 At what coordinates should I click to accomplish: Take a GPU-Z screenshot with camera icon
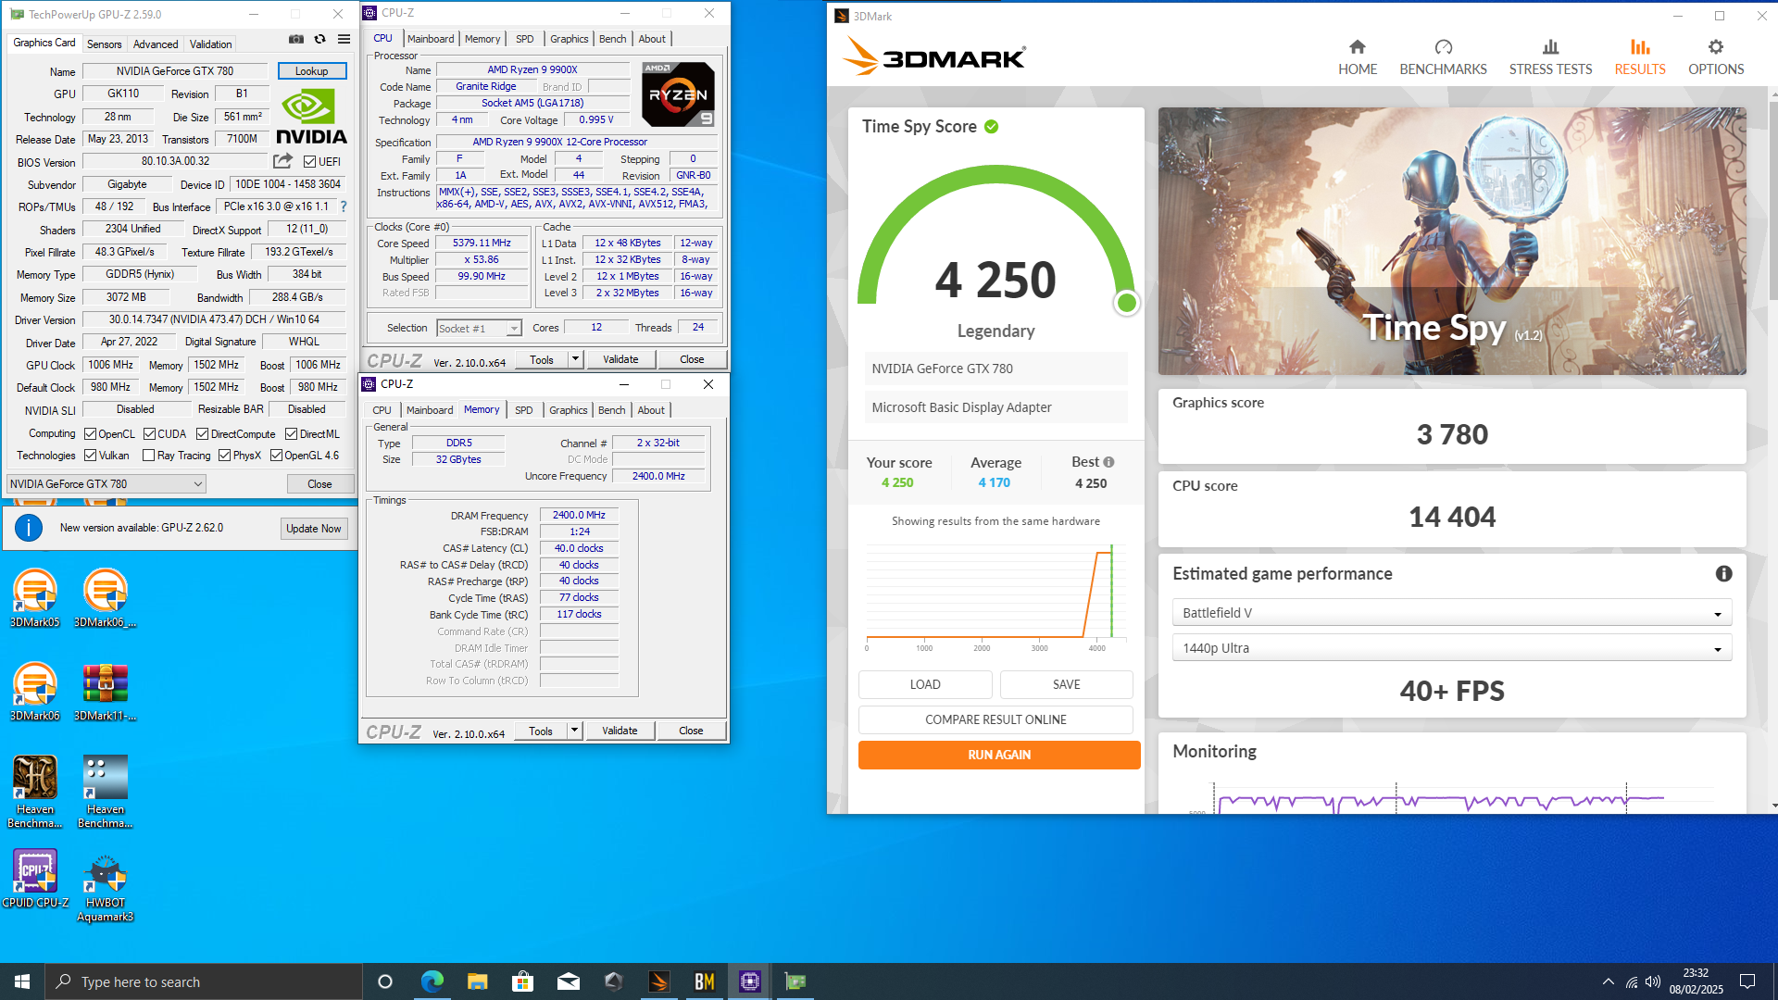point(295,40)
